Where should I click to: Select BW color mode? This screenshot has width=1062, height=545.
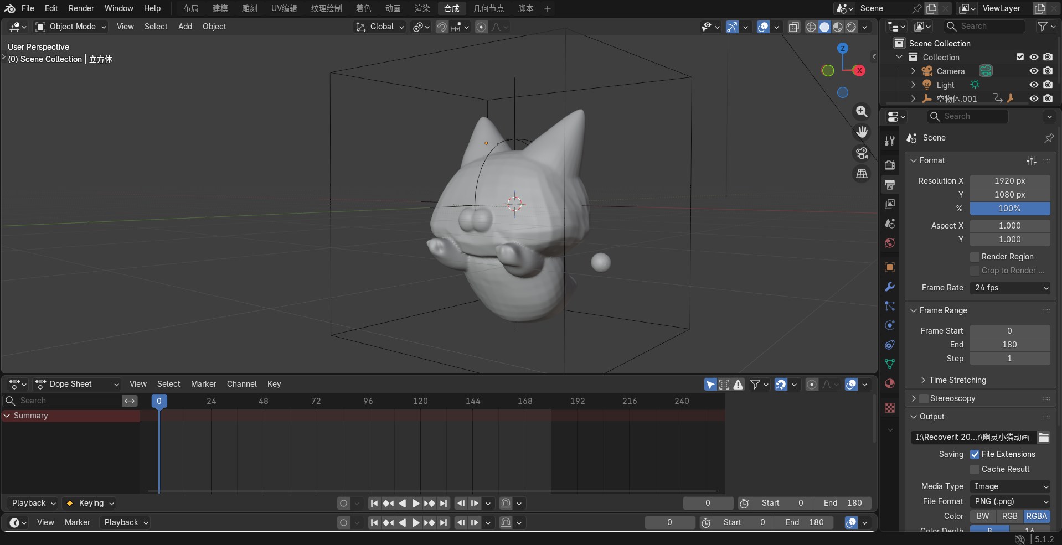click(983, 516)
